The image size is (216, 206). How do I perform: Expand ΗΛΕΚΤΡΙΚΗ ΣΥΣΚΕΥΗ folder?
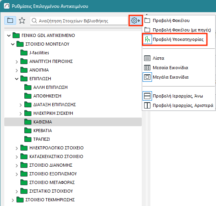coord(21,114)
